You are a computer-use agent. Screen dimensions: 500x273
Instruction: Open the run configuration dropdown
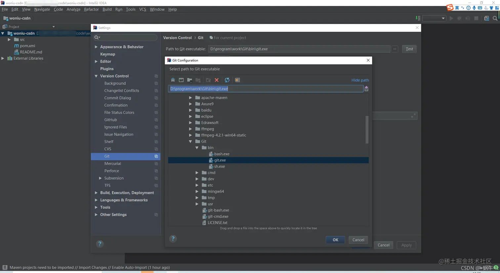(x=435, y=18)
